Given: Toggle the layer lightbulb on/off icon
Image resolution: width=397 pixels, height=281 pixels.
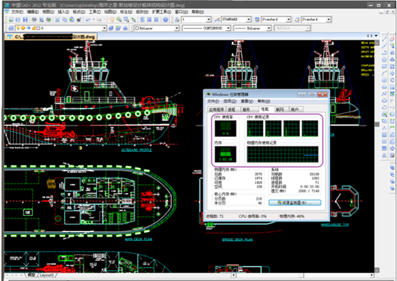Looking at the screenshot, I should (18, 28).
